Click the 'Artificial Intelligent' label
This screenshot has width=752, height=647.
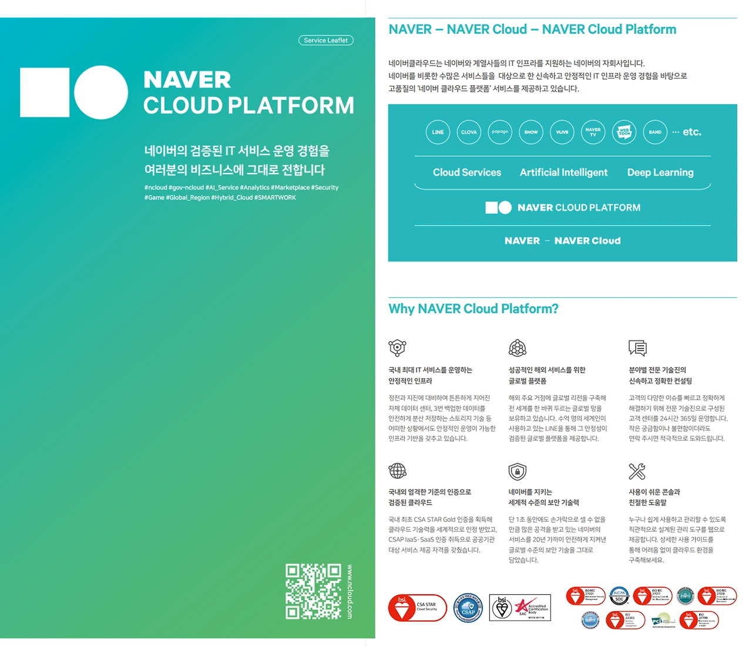[564, 172]
